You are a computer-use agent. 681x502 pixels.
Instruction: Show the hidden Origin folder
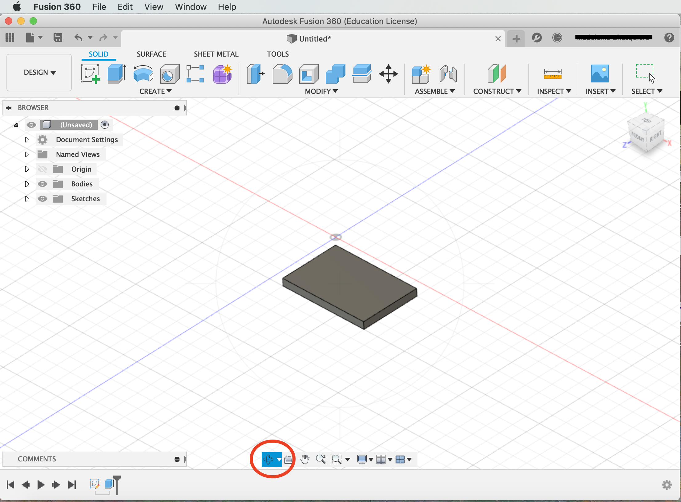click(42, 169)
